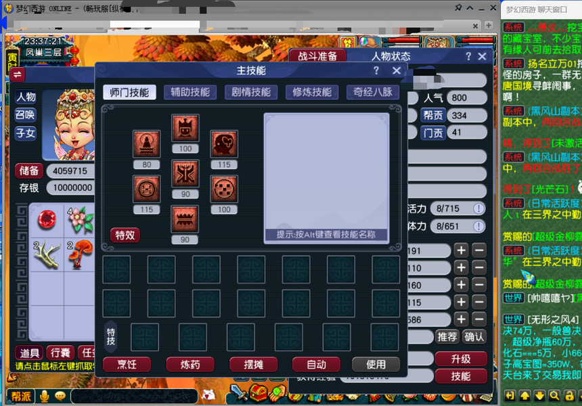Screen dimensions: 582x406
Task: Select the right round skill icon labeled 100
Action: [224, 189]
